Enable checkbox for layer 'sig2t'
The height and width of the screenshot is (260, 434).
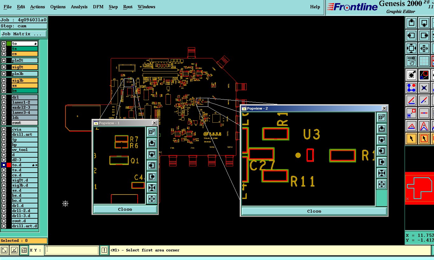pyautogui.click(x=4, y=67)
